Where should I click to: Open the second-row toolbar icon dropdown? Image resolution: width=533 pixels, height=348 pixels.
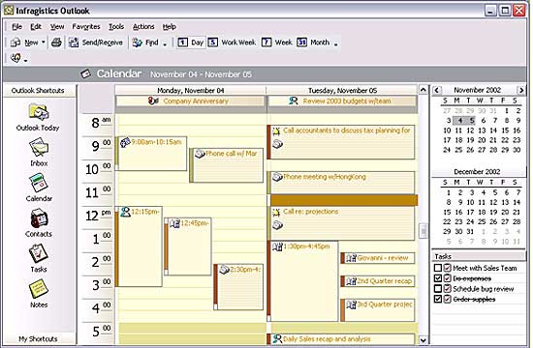point(25,60)
